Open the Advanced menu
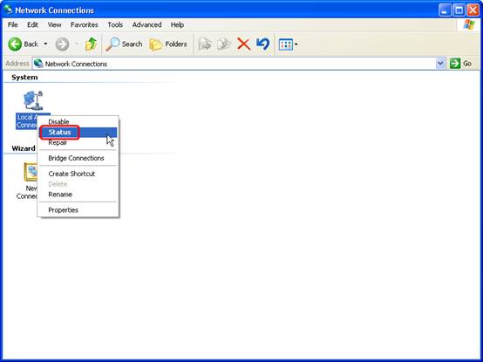This screenshot has height=362, width=483. [147, 25]
